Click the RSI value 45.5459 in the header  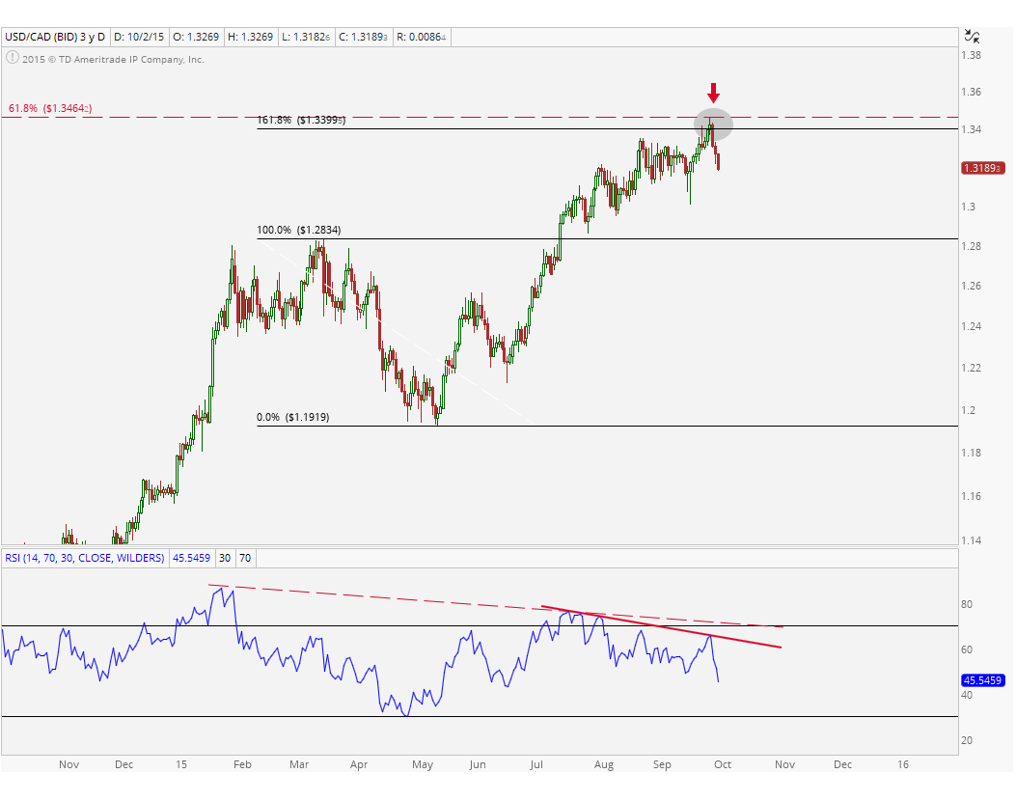pyautogui.click(x=191, y=558)
